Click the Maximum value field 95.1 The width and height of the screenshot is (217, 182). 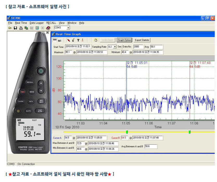[68, 52]
